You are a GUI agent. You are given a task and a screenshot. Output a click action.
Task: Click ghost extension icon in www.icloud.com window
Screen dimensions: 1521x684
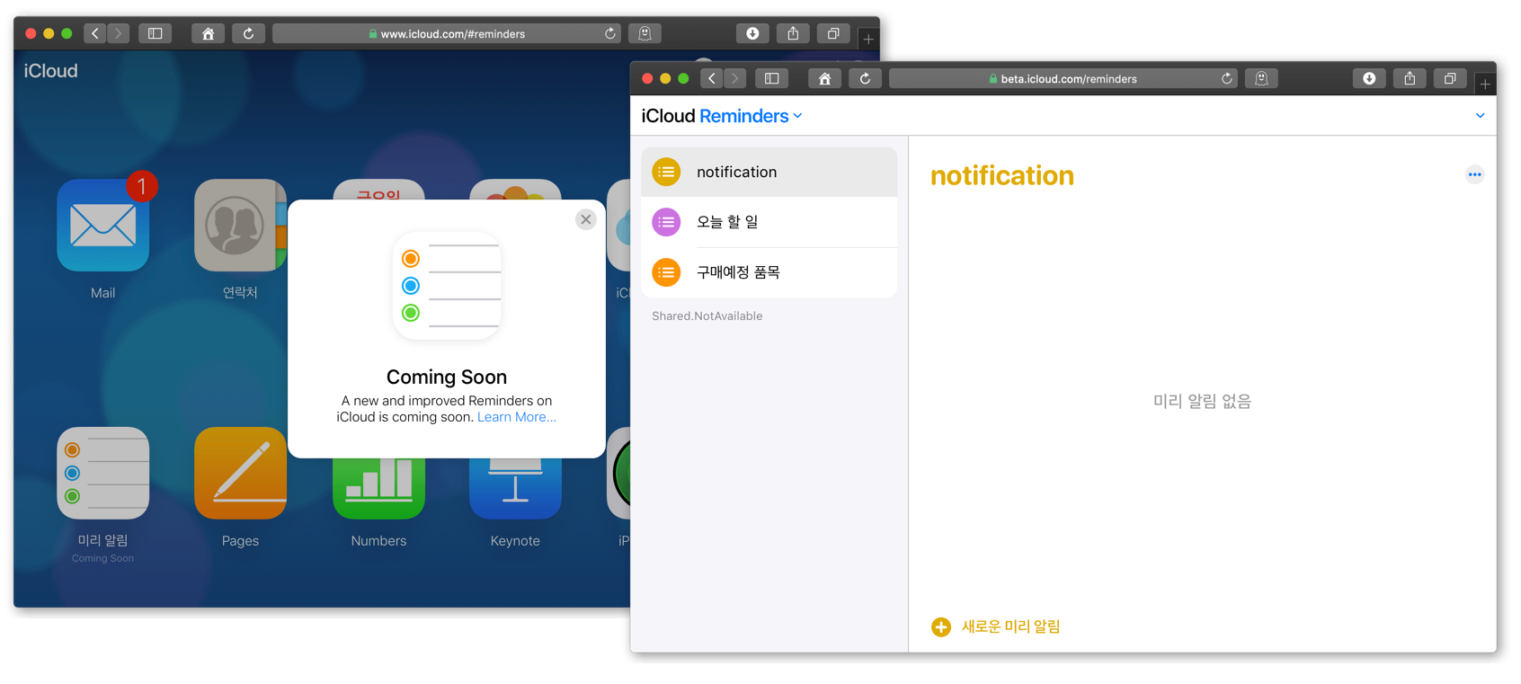645,33
